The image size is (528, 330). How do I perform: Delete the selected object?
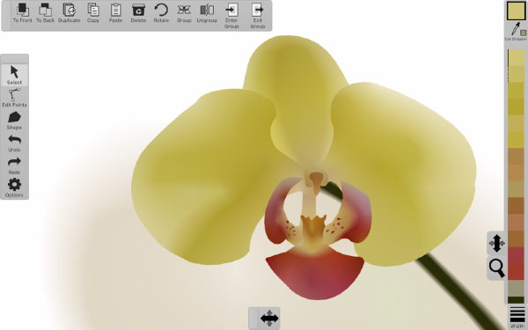point(138,13)
